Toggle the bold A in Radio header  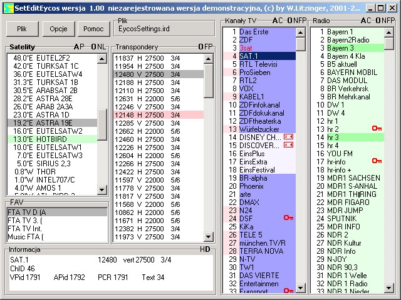tap(364, 21)
